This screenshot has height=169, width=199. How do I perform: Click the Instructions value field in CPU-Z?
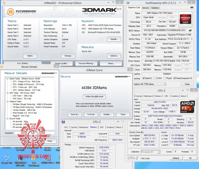tap(168, 127)
